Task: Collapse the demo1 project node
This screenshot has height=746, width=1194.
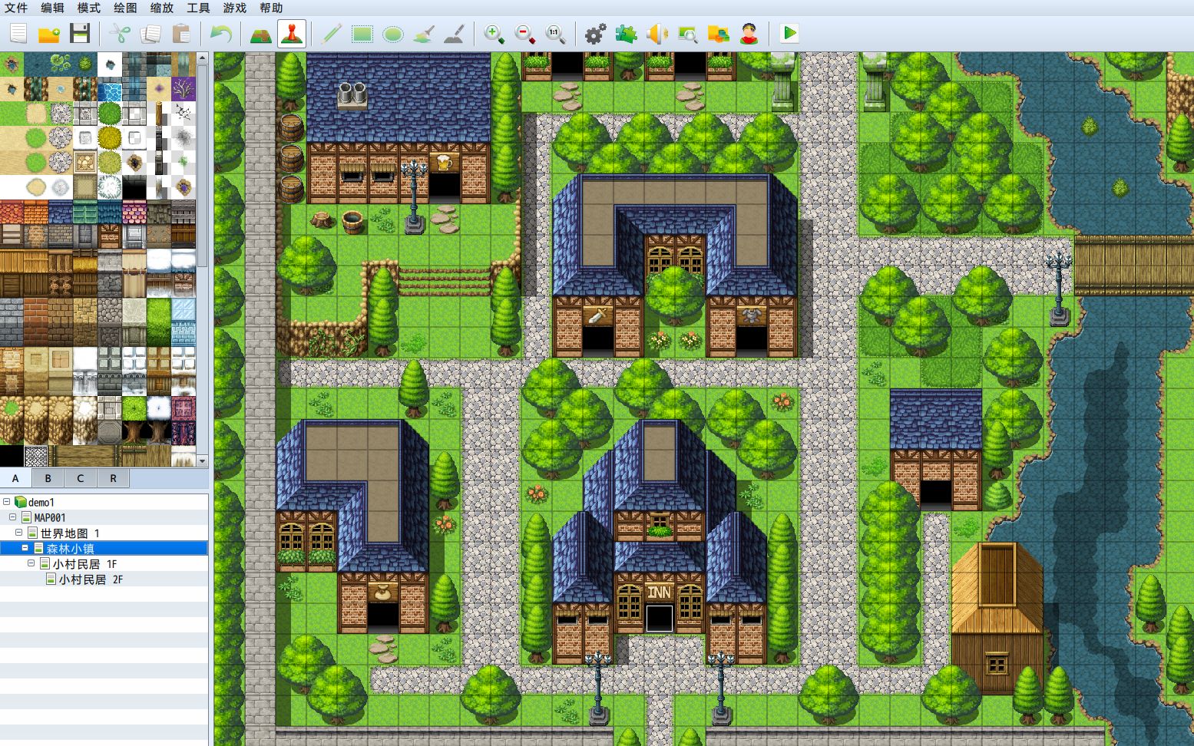Action: 7,502
